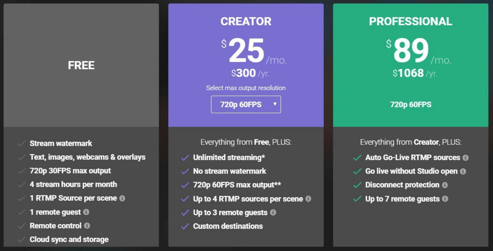Open the 720p 60FPS resolution dropdown

click(x=246, y=104)
